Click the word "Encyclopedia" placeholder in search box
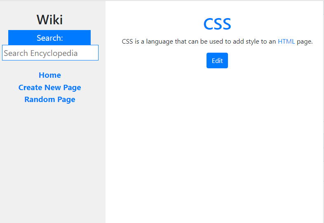324x223 pixels. (54, 53)
